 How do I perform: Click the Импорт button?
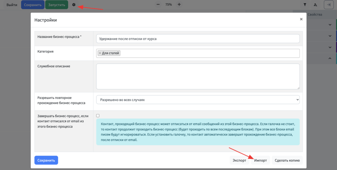[260, 160]
